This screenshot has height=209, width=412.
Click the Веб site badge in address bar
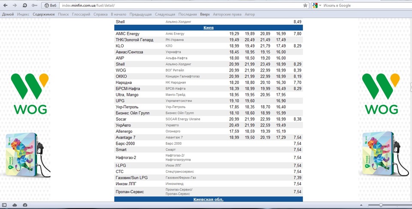click(x=50, y=5)
